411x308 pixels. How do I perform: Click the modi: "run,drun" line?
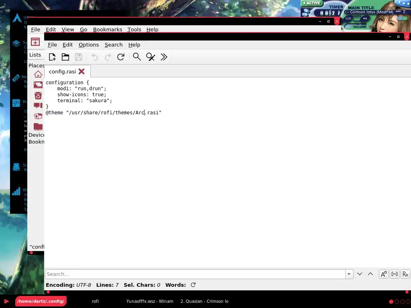82,89
